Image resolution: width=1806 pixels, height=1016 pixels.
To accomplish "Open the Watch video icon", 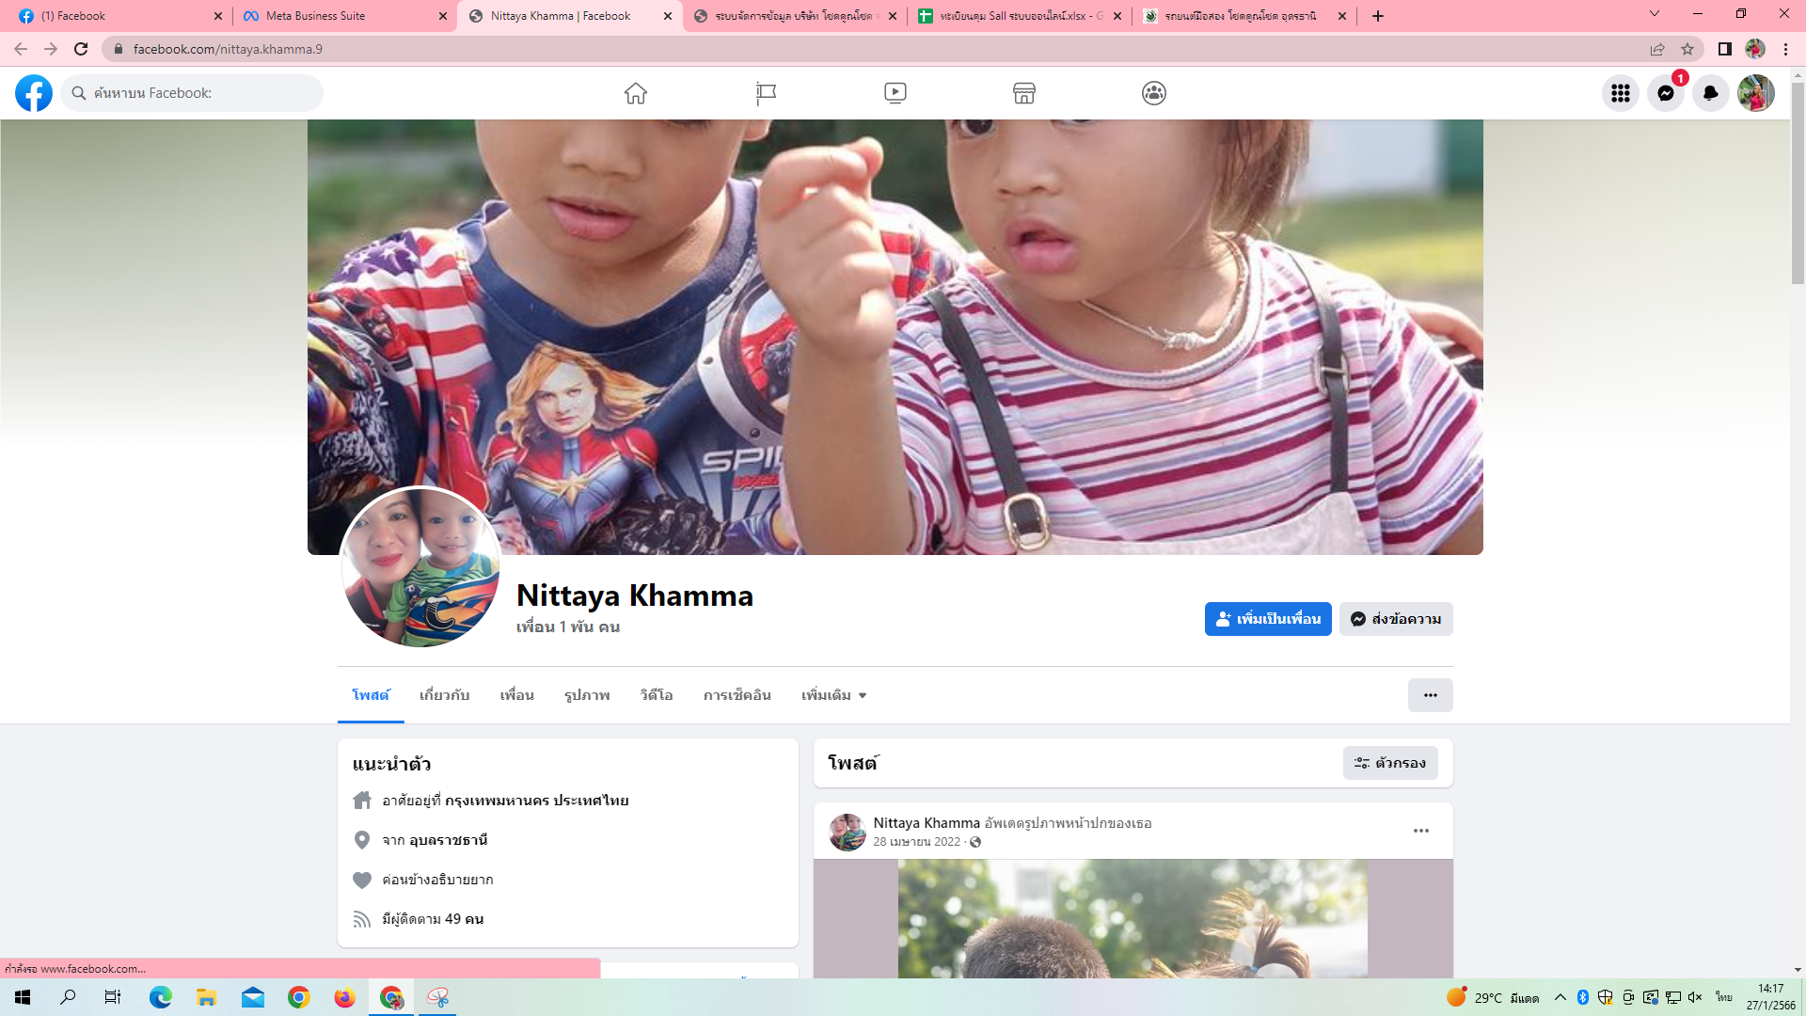I will coord(895,93).
